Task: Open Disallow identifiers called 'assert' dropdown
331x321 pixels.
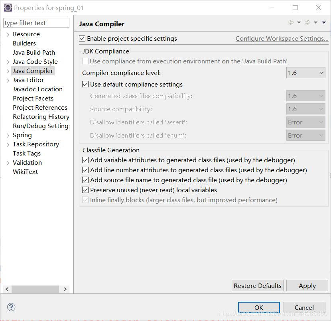Action: [x=305, y=122]
